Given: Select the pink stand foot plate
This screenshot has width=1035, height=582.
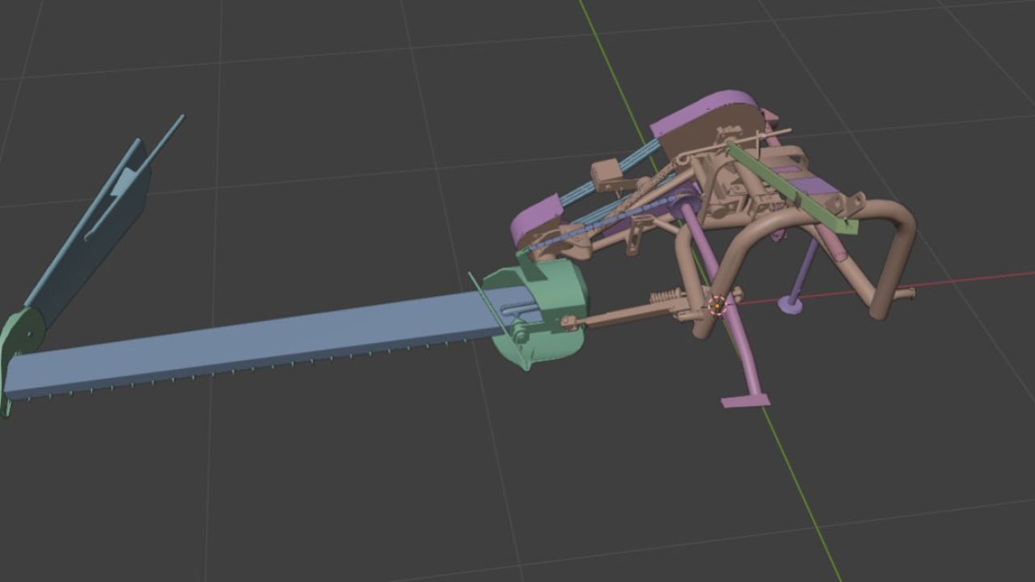Looking at the screenshot, I should click(x=745, y=400).
